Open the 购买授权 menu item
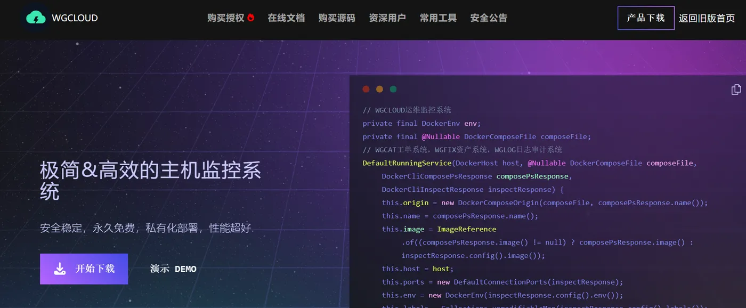Image resolution: width=746 pixels, height=308 pixels. pyautogui.click(x=225, y=18)
